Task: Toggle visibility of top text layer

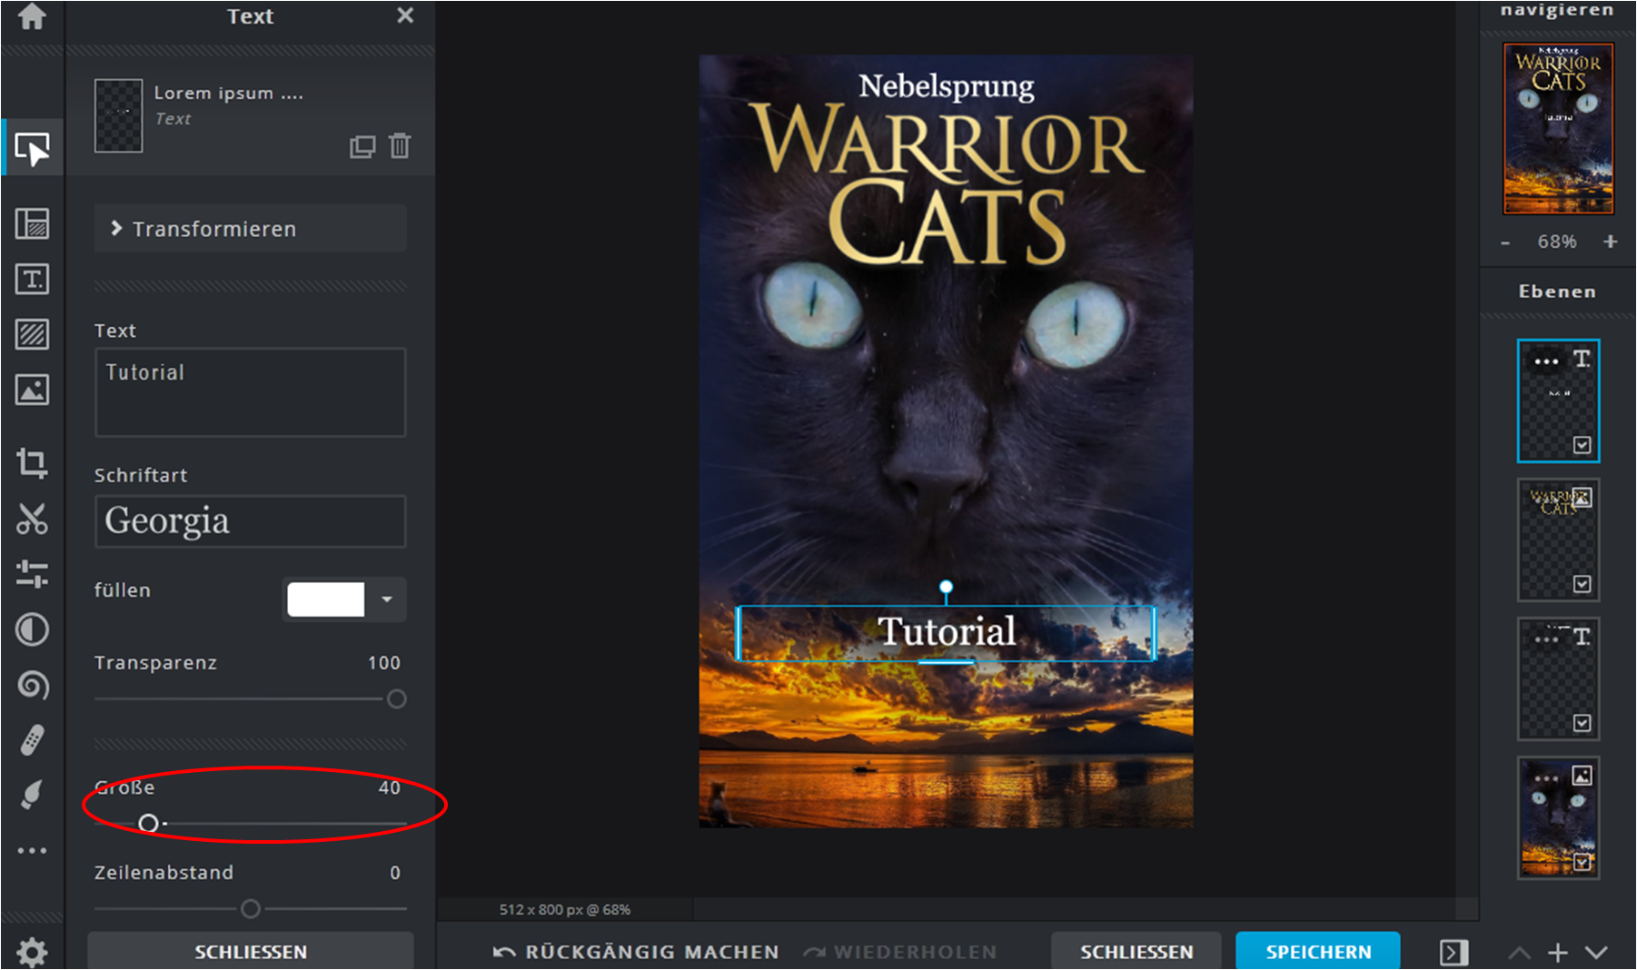Action: [1582, 445]
